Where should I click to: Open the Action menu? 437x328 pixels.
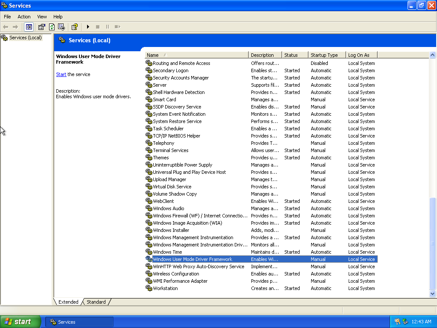pos(24,17)
